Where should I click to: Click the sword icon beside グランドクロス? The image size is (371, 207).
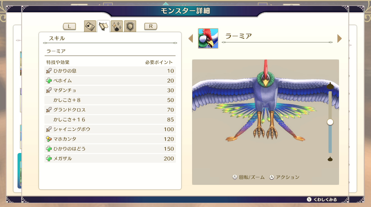(x=49, y=110)
